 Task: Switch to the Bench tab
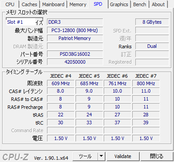click(140, 4)
